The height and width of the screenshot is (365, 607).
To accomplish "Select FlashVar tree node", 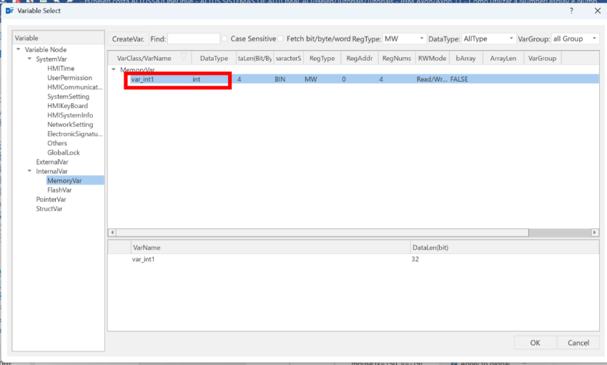I will pyautogui.click(x=59, y=190).
